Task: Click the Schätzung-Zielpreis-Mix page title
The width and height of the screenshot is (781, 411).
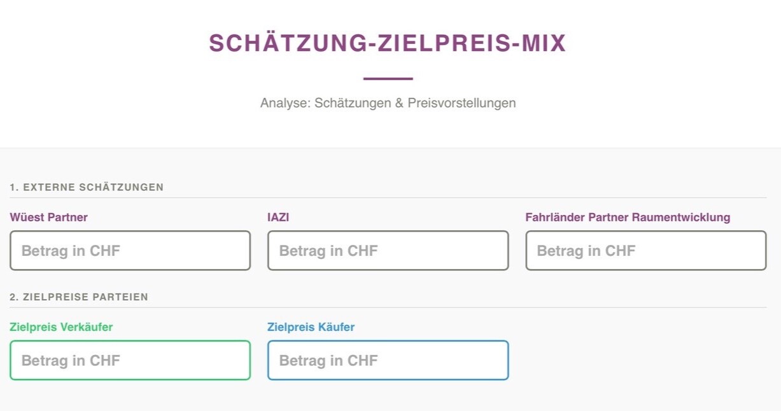Action: [388, 43]
